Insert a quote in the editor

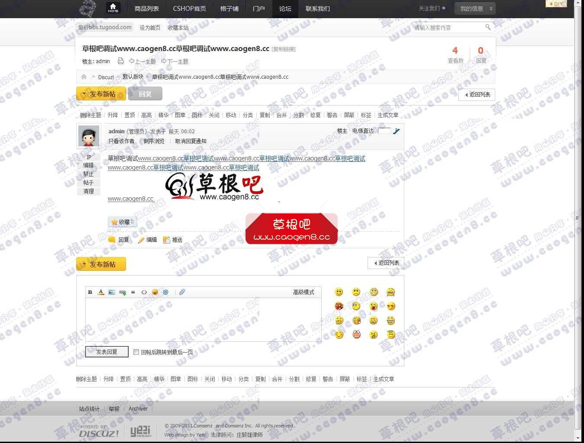tap(133, 292)
